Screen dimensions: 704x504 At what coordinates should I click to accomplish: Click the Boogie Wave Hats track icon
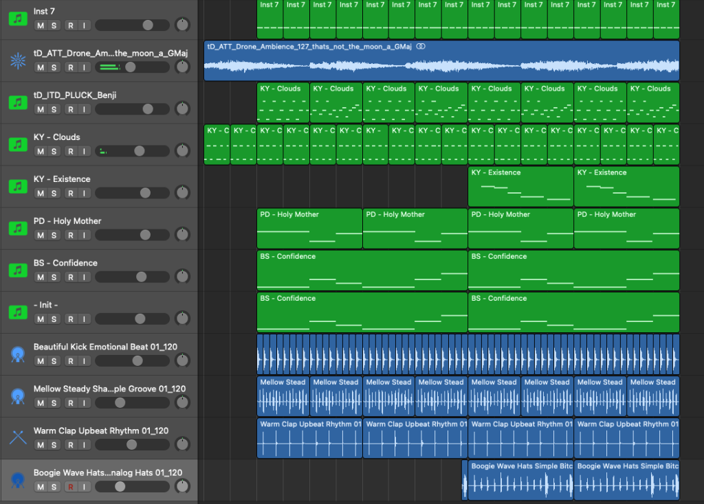click(x=17, y=479)
